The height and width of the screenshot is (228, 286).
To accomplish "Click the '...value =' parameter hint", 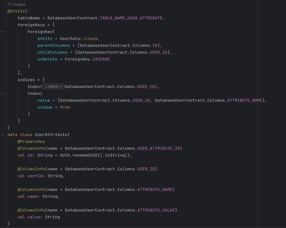I will (x=53, y=86).
